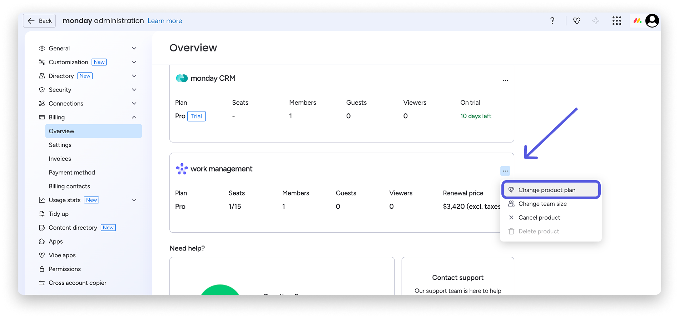
Task: Open the heart favorites icon in header
Action: coord(576,21)
